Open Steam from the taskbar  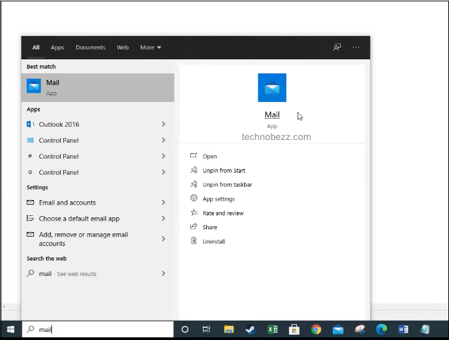(251, 329)
